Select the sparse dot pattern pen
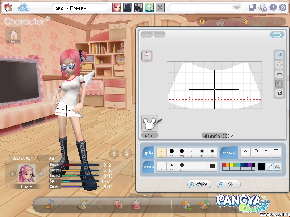The width and height of the screenshot is (290, 217). point(192,167)
